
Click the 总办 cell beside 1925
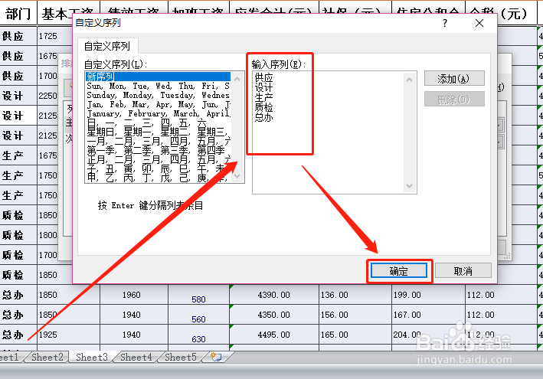click(x=18, y=335)
